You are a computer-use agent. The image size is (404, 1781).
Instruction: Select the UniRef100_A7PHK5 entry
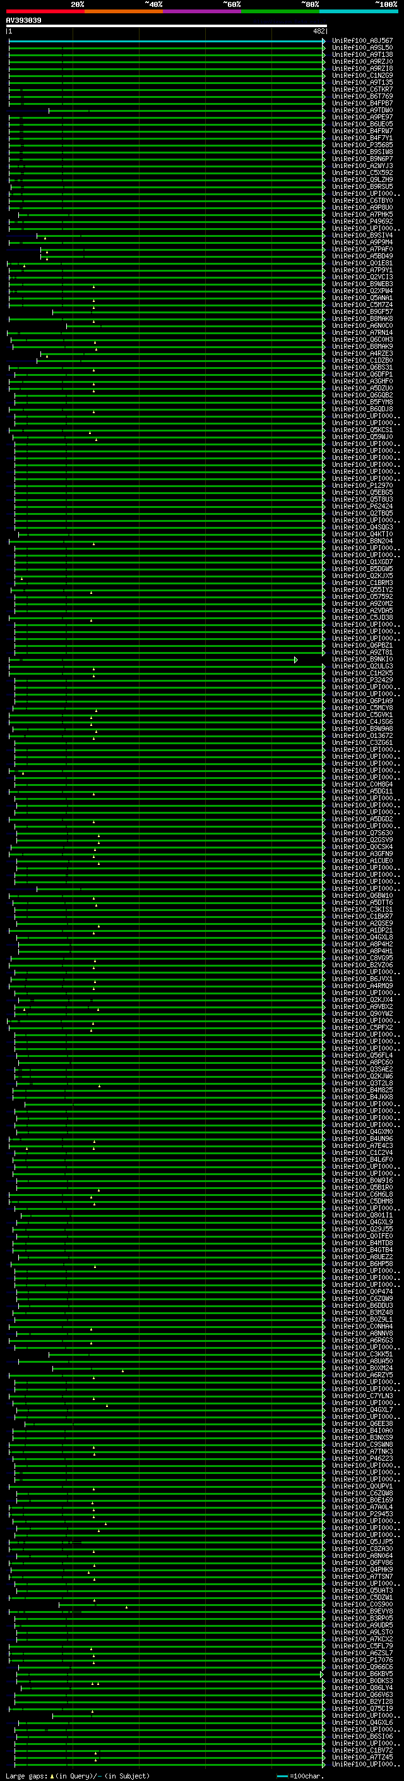pos(362,214)
